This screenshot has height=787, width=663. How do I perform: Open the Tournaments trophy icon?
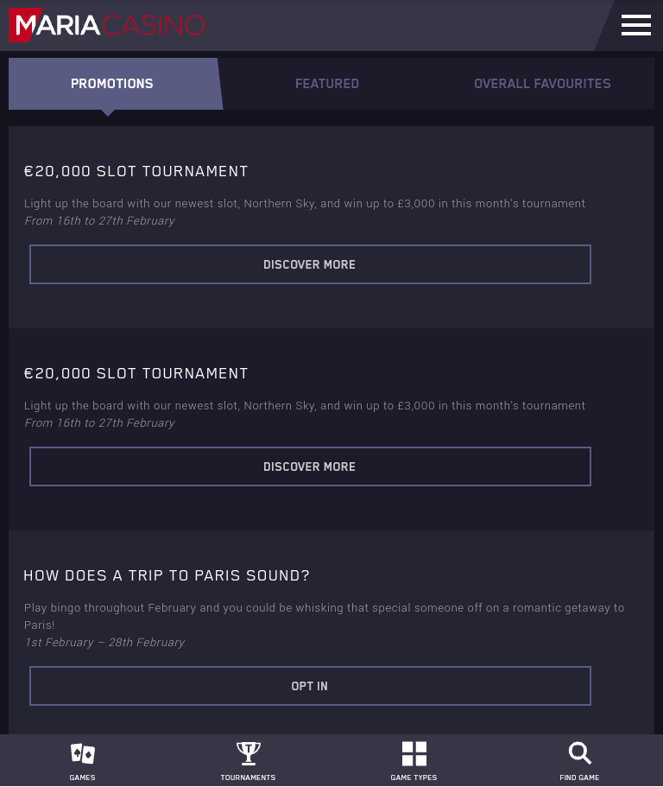pyautogui.click(x=249, y=753)
